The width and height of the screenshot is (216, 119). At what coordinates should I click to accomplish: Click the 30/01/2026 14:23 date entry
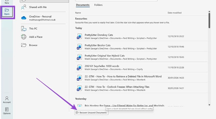coord(176,78)
